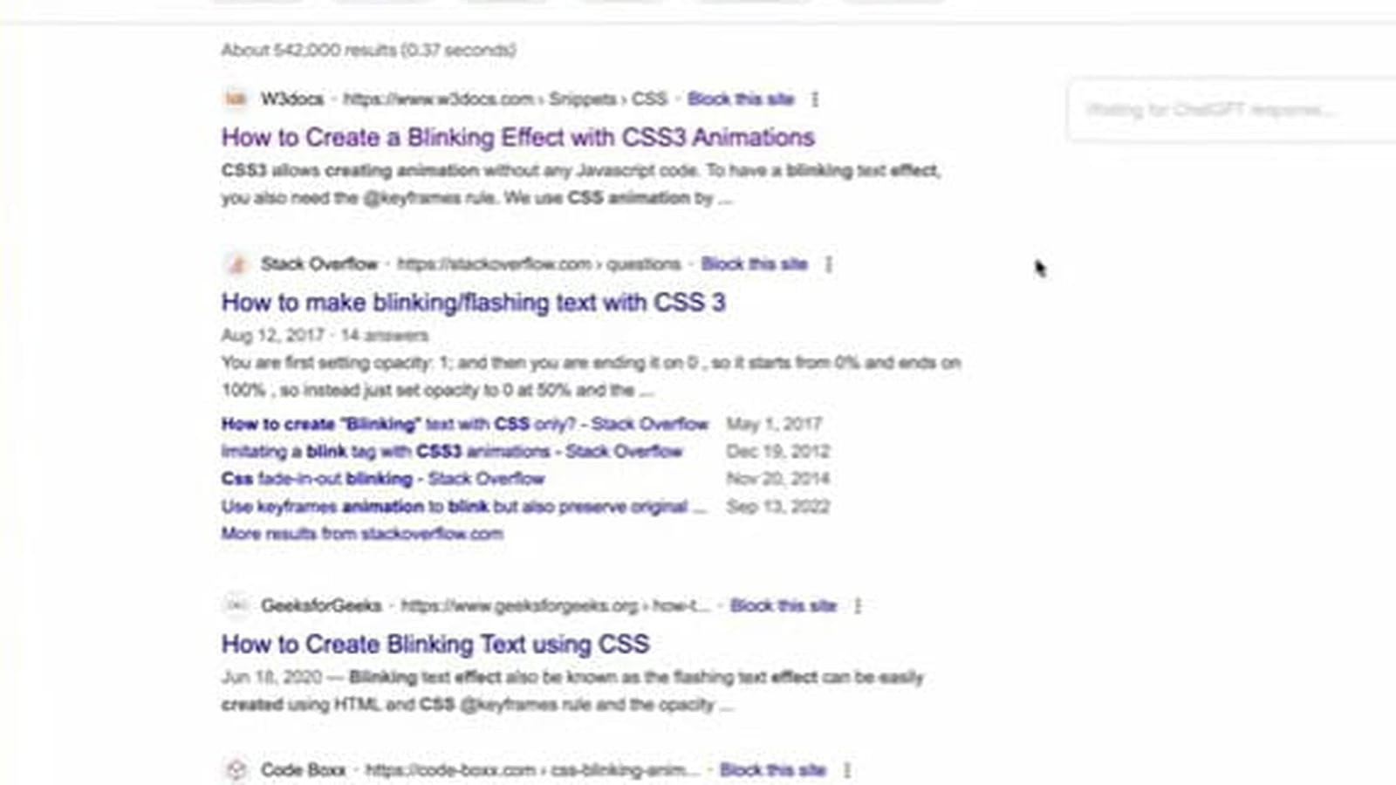The width and height of the screenshot is (1396, 785).
Task: Open the three-dot menu for Code Boxx result
Action: coord(847,770)
